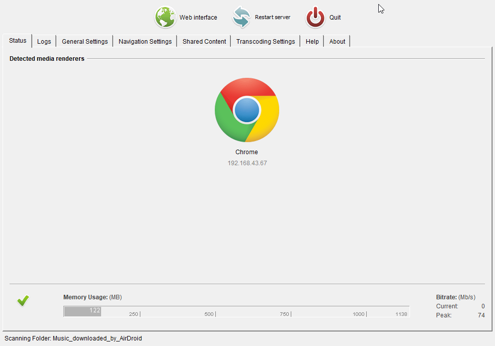Click the red Quit power icon

[315, 18]
